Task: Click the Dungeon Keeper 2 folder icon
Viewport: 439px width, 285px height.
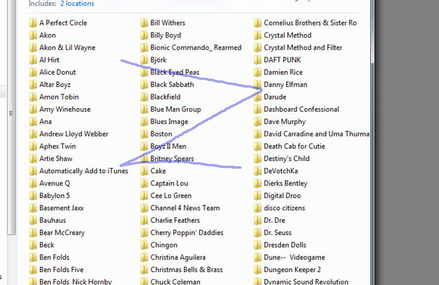Action: (x=258, y=269)
